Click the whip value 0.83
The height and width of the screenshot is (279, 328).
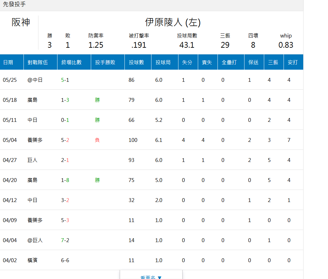286,45
